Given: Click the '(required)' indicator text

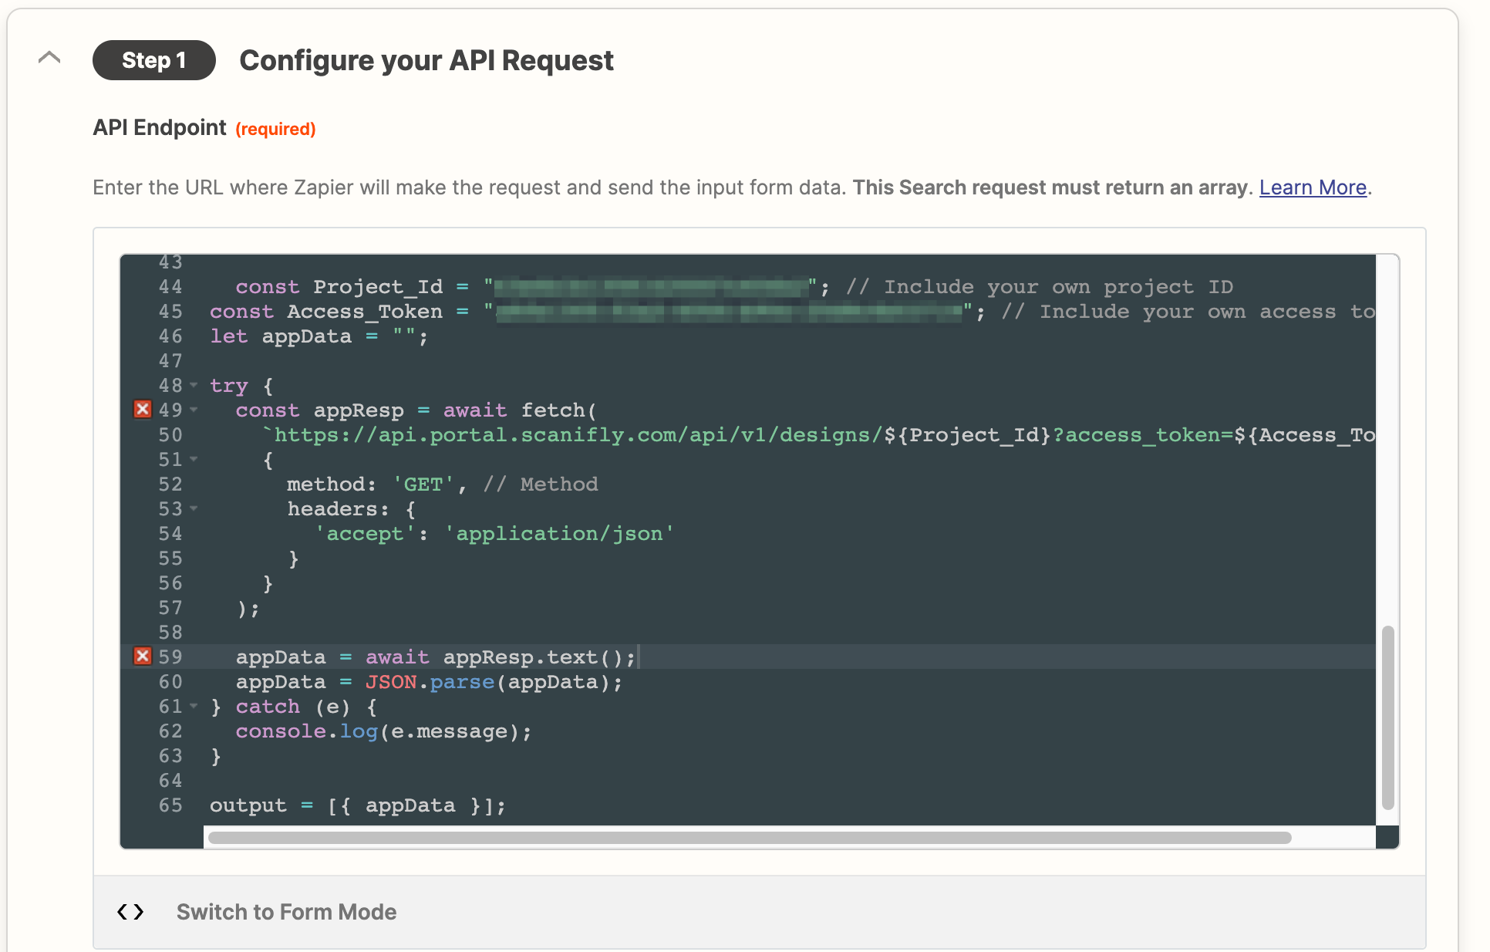Looking at the screenshot, I should tap(275, 129).
